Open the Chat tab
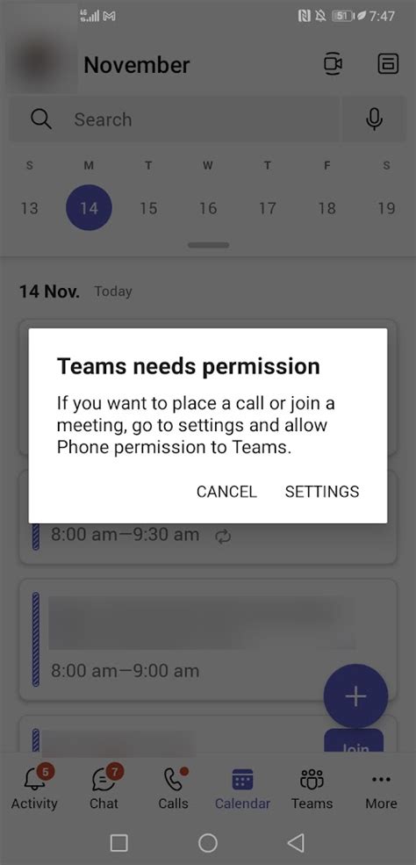This screenshot has width=416, height=865. pos(104,788)
